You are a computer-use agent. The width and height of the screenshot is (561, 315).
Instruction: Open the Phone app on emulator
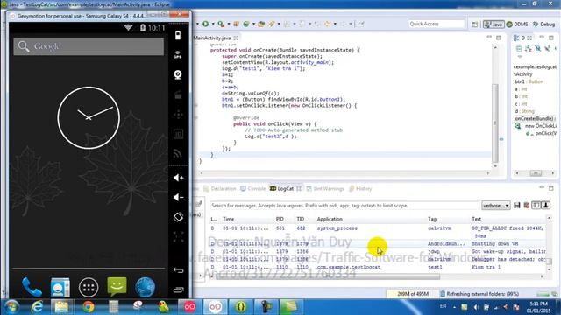(x=32, y=287)
